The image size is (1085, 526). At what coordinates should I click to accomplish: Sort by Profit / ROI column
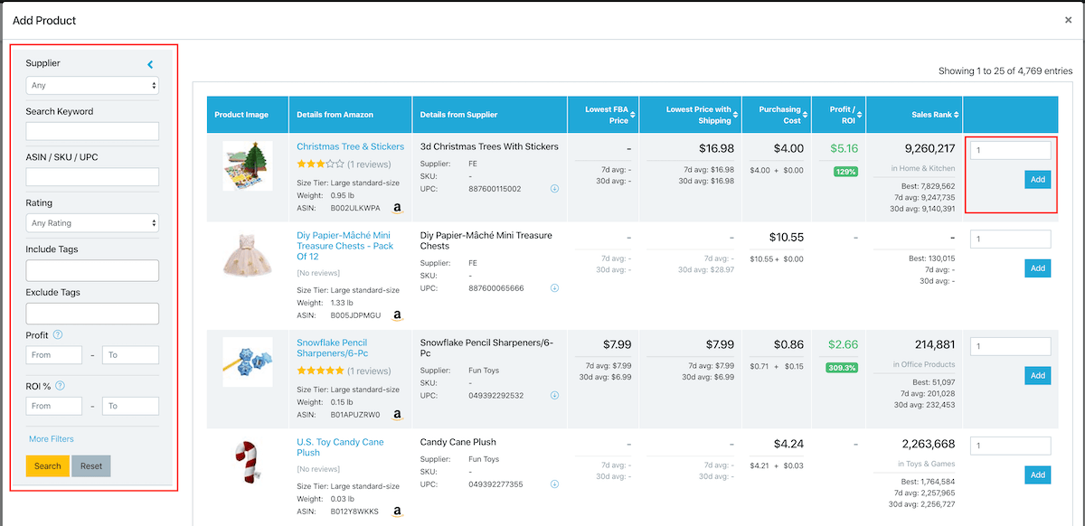(838, 115)
